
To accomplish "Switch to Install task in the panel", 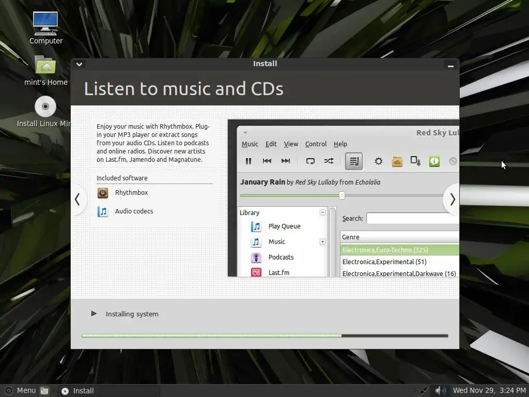I will coord(108,391).
